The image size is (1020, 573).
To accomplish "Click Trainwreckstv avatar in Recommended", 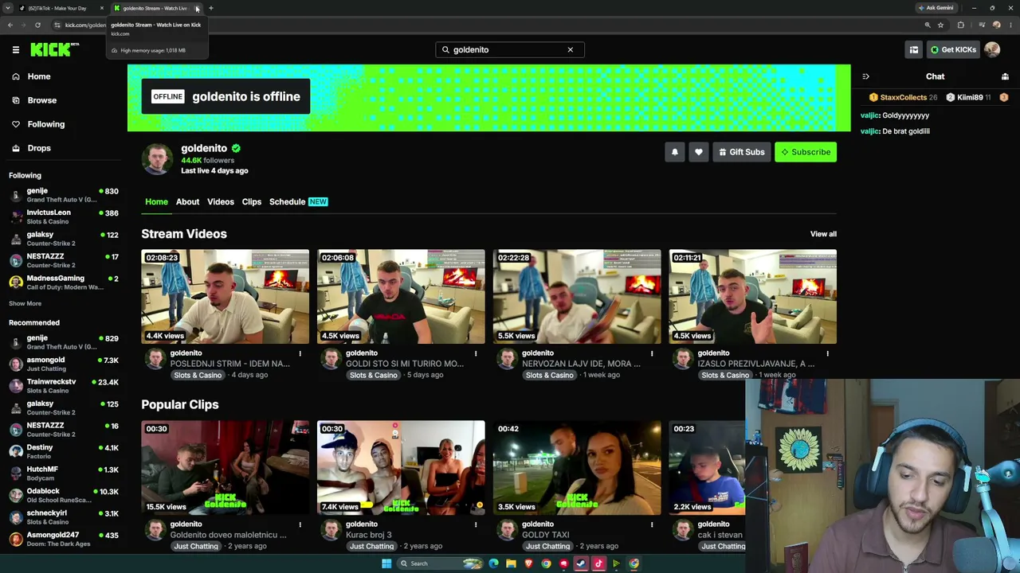I will pyautogui.click(x=16, y=386).
